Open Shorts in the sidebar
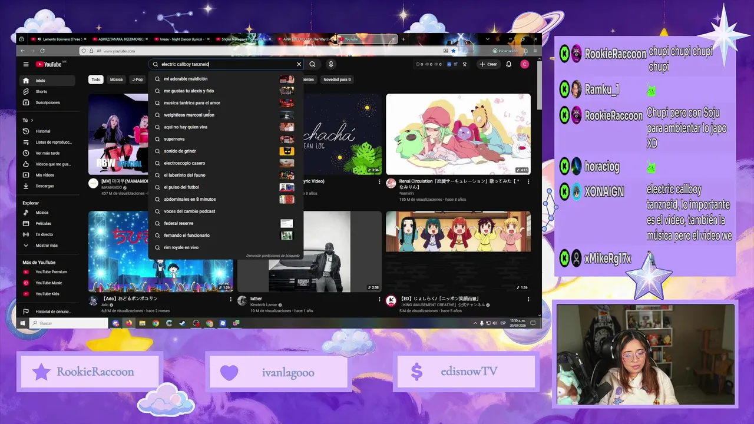754x424 pixels. pos(47,91)
